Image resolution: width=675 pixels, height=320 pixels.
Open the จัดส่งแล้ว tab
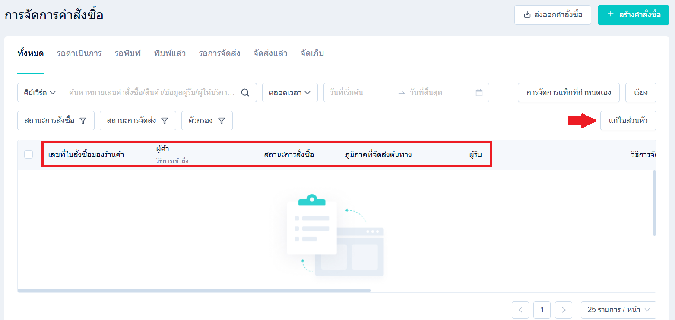click(x=270, y=54)
